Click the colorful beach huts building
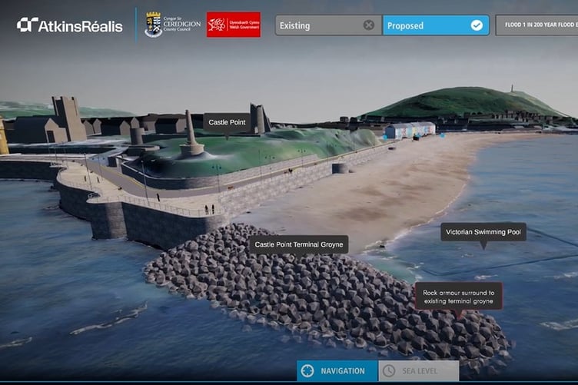This screenshot has height=385, width=578. click(410, 129)
